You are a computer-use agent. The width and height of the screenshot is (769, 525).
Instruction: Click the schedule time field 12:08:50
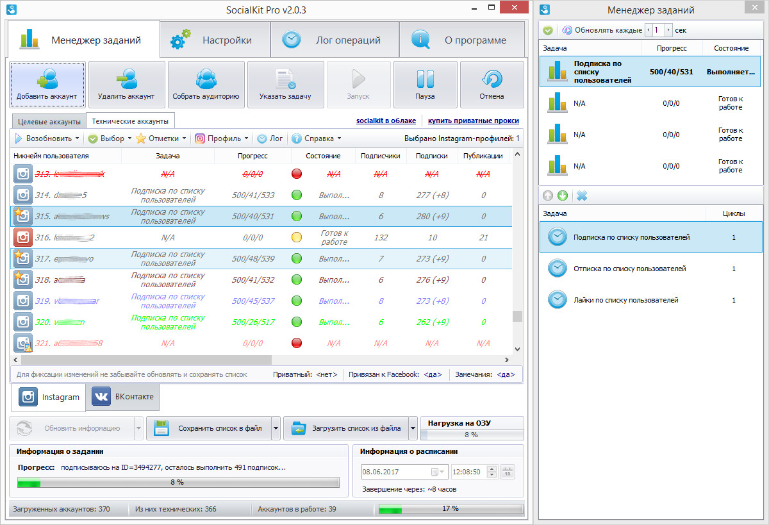pos(469,472)
